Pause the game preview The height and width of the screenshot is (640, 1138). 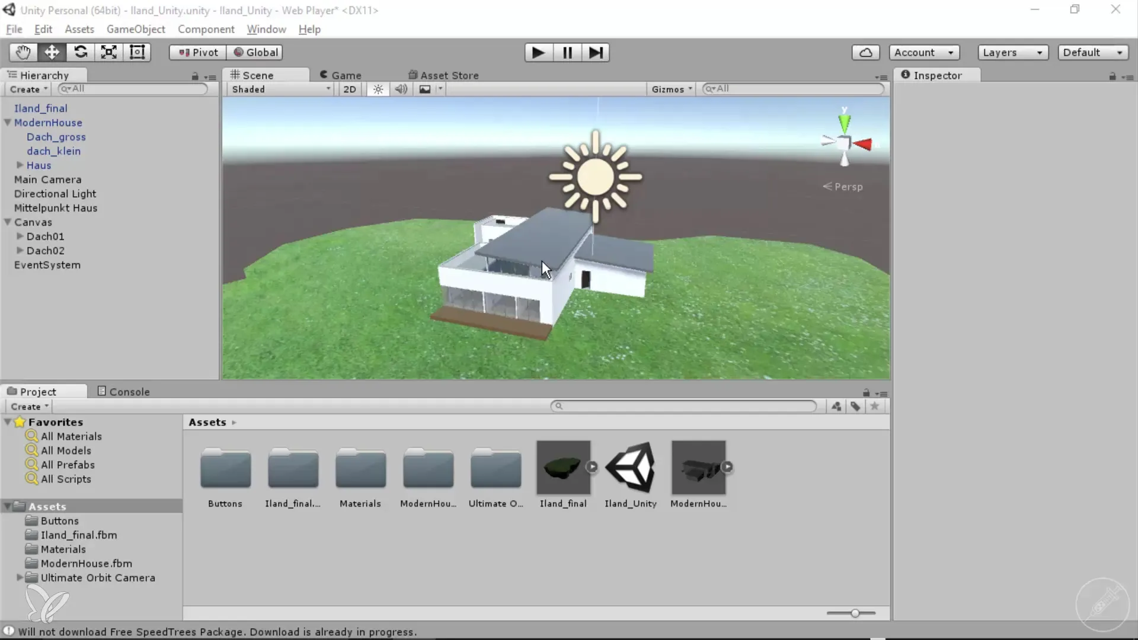567,52
